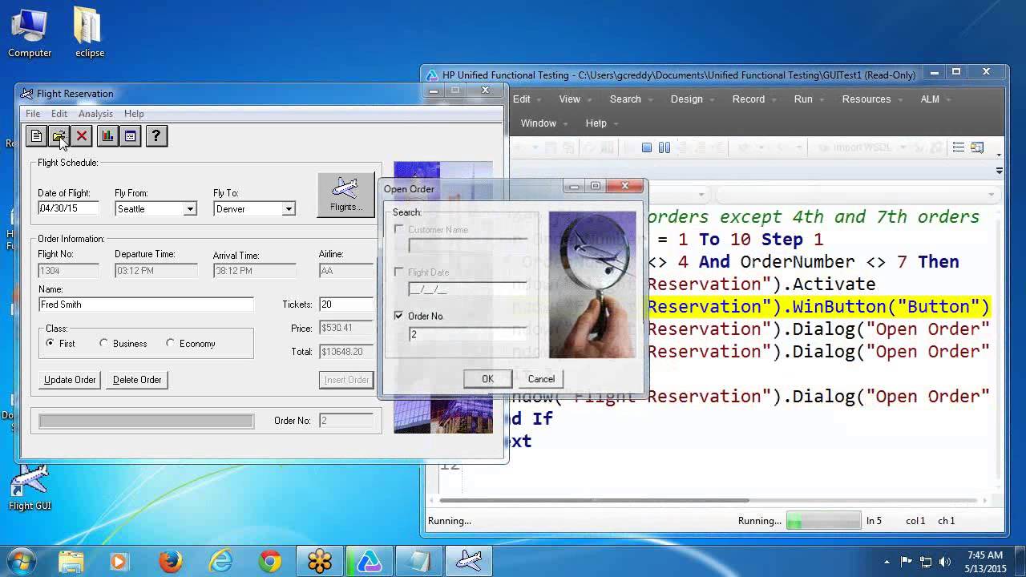This screenshot has height=577, width=1026.
Task: Switch to UFT via its taskbar icon
Action: tap(370, 561)
